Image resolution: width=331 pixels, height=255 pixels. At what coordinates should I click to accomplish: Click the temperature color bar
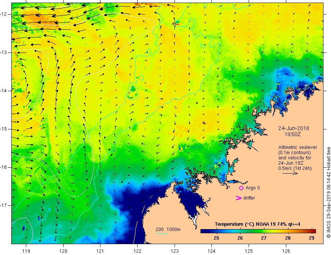(258, 231)
